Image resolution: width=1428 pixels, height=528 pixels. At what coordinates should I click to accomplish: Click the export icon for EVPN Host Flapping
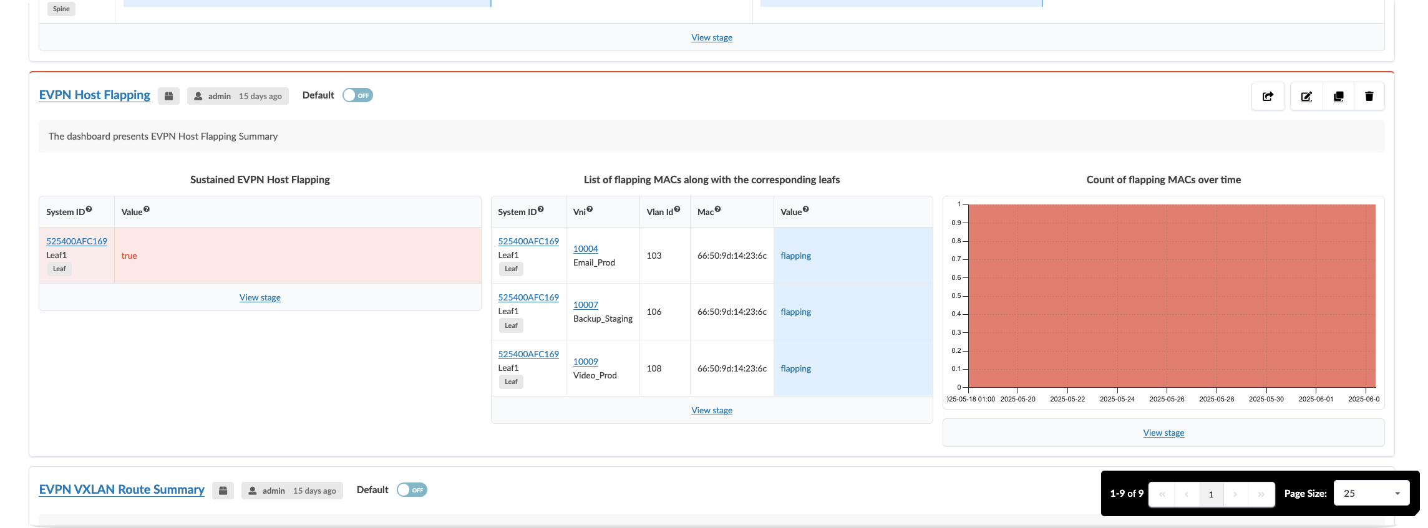1268,96
